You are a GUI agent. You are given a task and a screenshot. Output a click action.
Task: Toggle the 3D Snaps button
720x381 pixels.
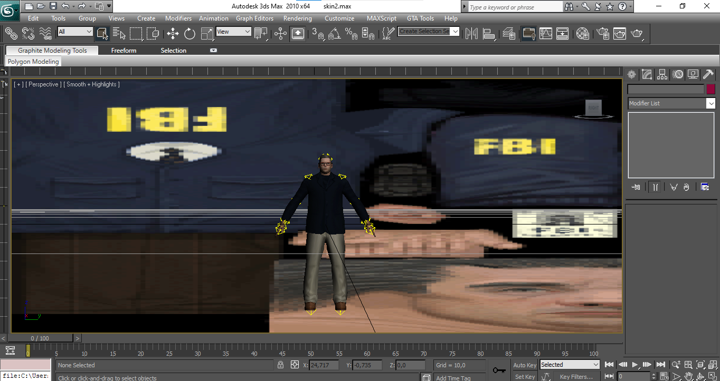pos(318,33)
